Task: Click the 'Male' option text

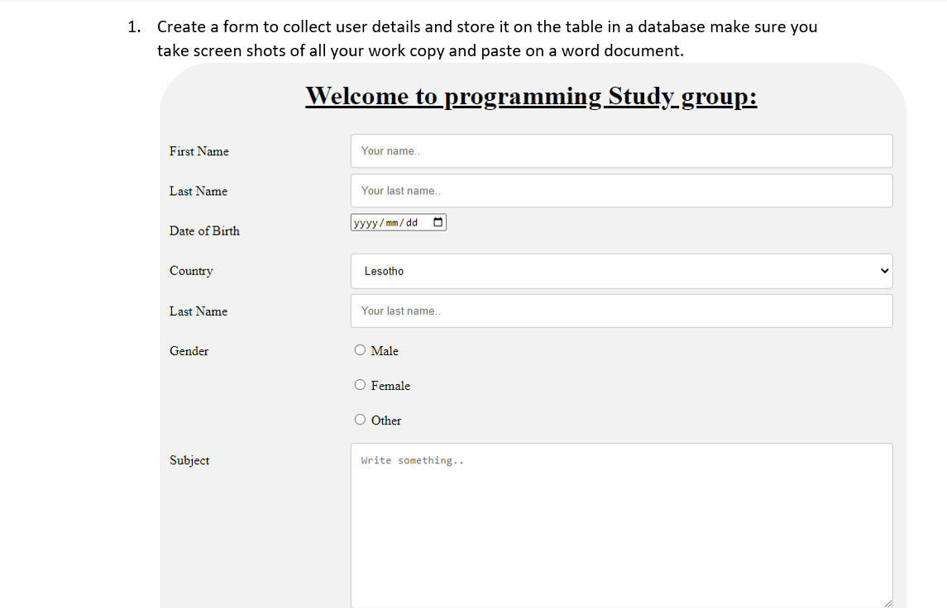Action: pyautogui.click(x=385, y=351)
